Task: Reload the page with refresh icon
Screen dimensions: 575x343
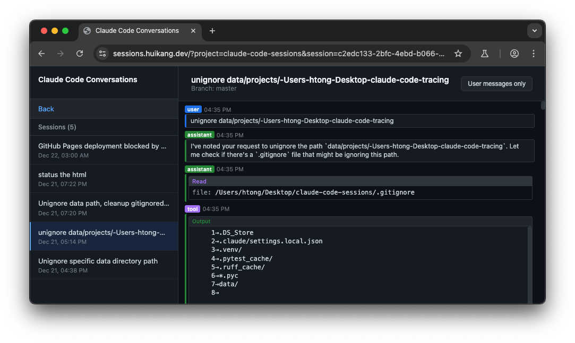Action: tap(80, 54)
